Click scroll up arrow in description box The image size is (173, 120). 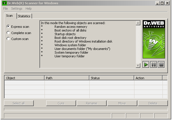[x=138, y=23]
